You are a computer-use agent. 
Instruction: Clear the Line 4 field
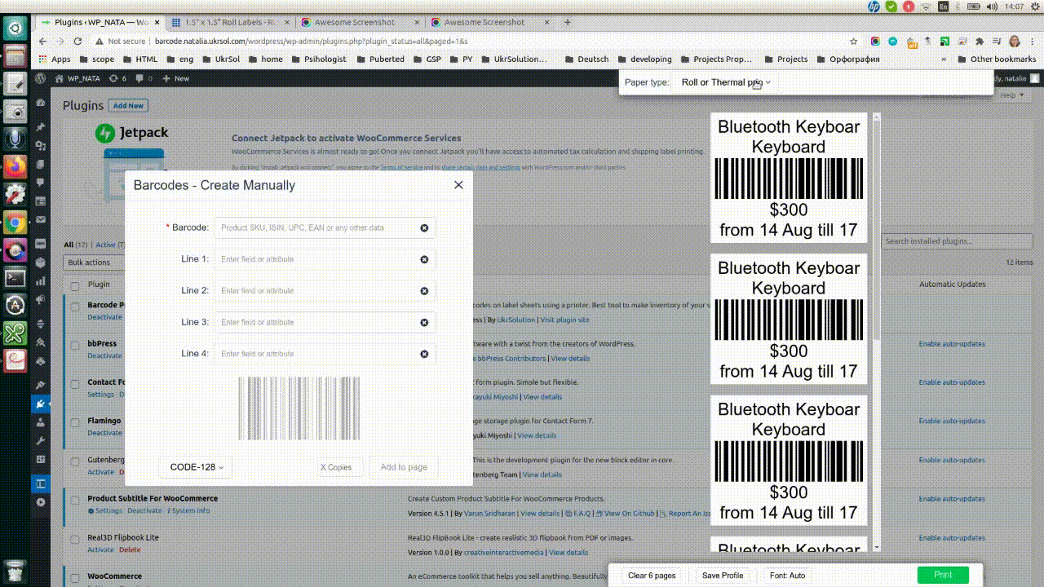tap(424, 354)
